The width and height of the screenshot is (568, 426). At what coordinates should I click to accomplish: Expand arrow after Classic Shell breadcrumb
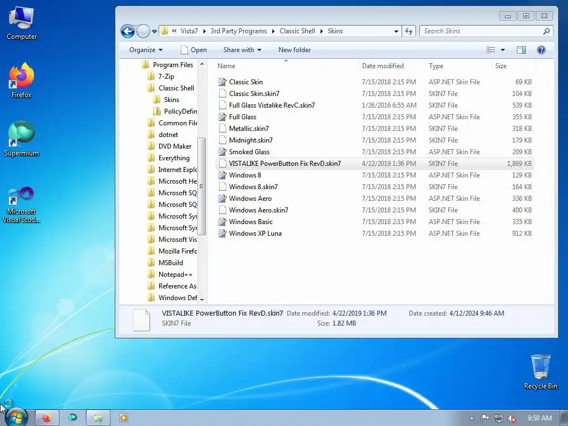[321, 32]
